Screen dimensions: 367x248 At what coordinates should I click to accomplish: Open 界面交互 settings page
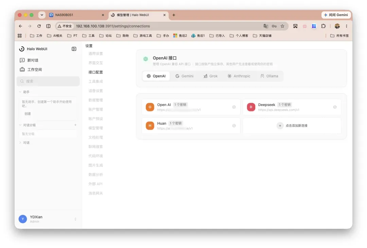pyautogui.click(x=95, y=63)
